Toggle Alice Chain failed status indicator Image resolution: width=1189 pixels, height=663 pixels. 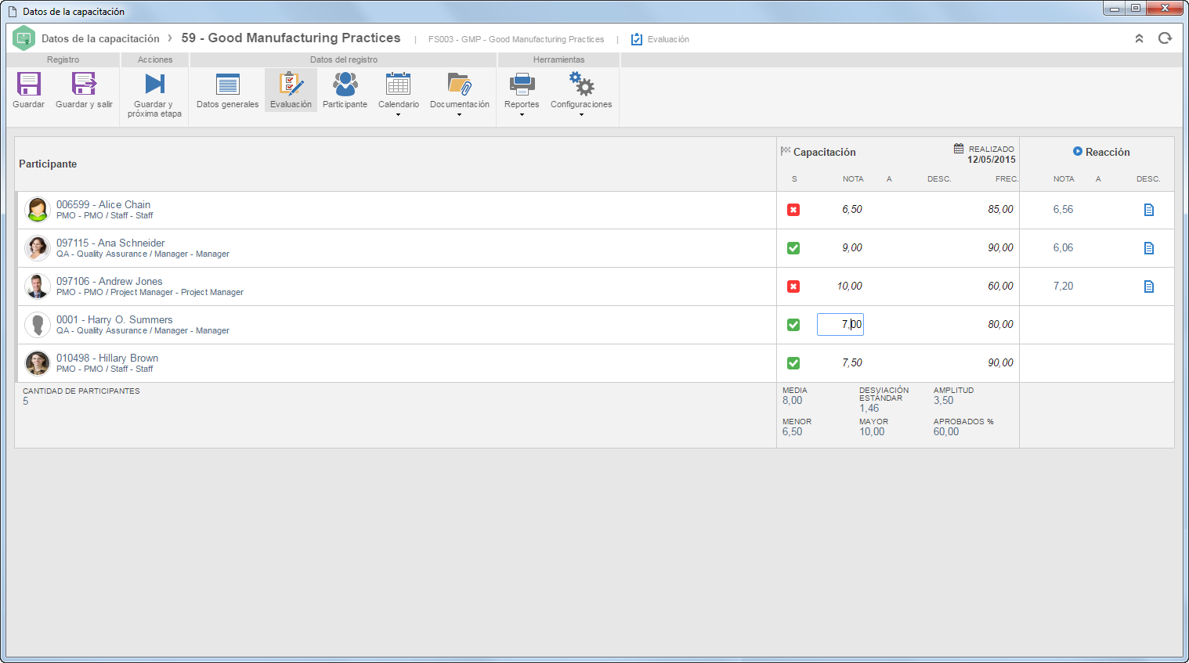coord(793,210)
